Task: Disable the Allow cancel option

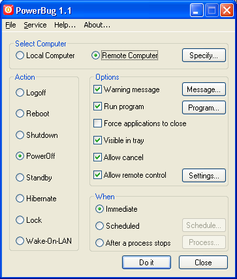Action: (97, 157)
